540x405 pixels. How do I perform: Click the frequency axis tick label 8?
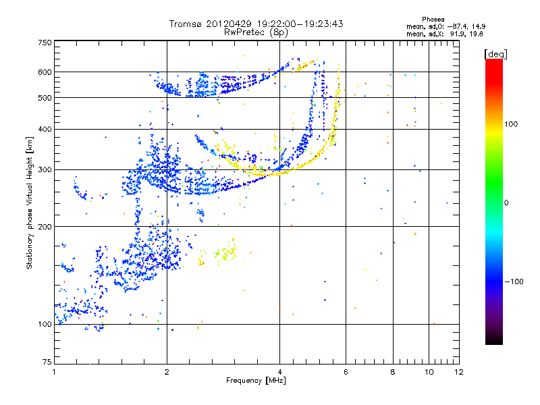tap(393, 372)
